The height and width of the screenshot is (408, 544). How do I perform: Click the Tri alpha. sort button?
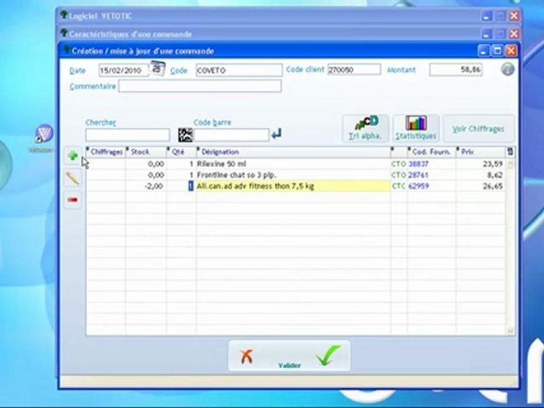(x=365, y=128)
